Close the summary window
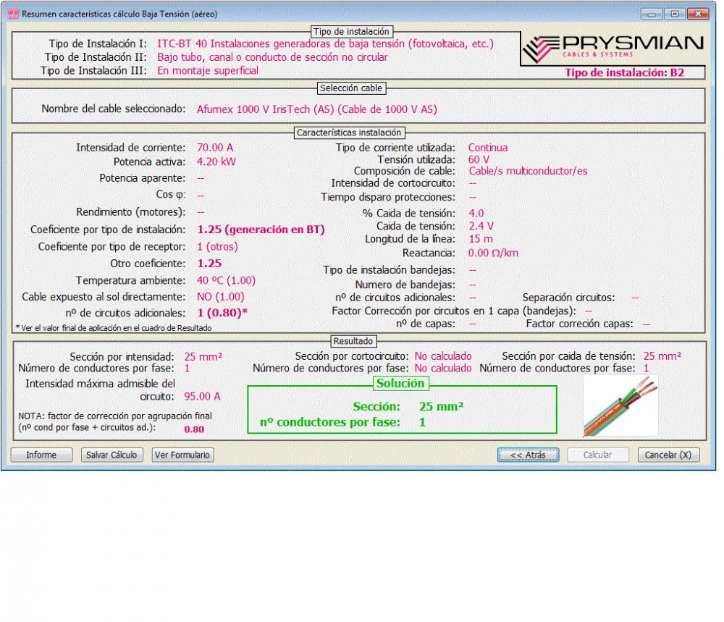Viewport: 724px width, 622px height. click(x=698, y=14)
